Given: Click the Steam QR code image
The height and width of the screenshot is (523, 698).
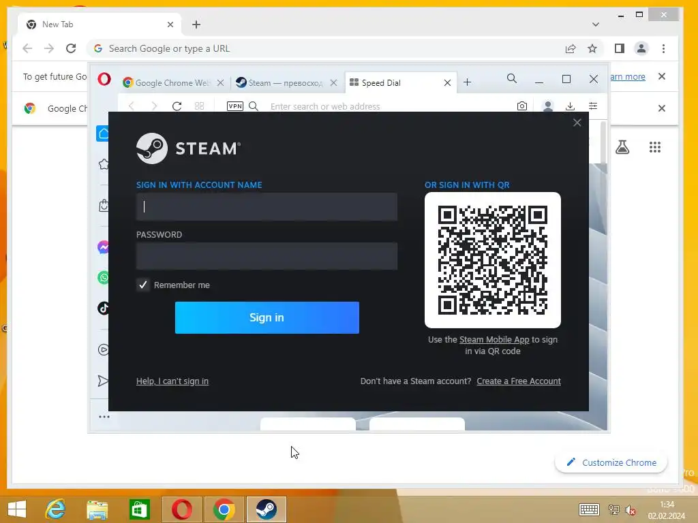Looking at the screenshot, I should click(x=493, y=260).
